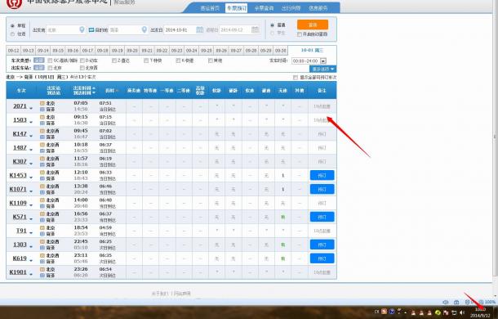
Task: Click the browser zoom 100% indicator
Action: point(487,302)
